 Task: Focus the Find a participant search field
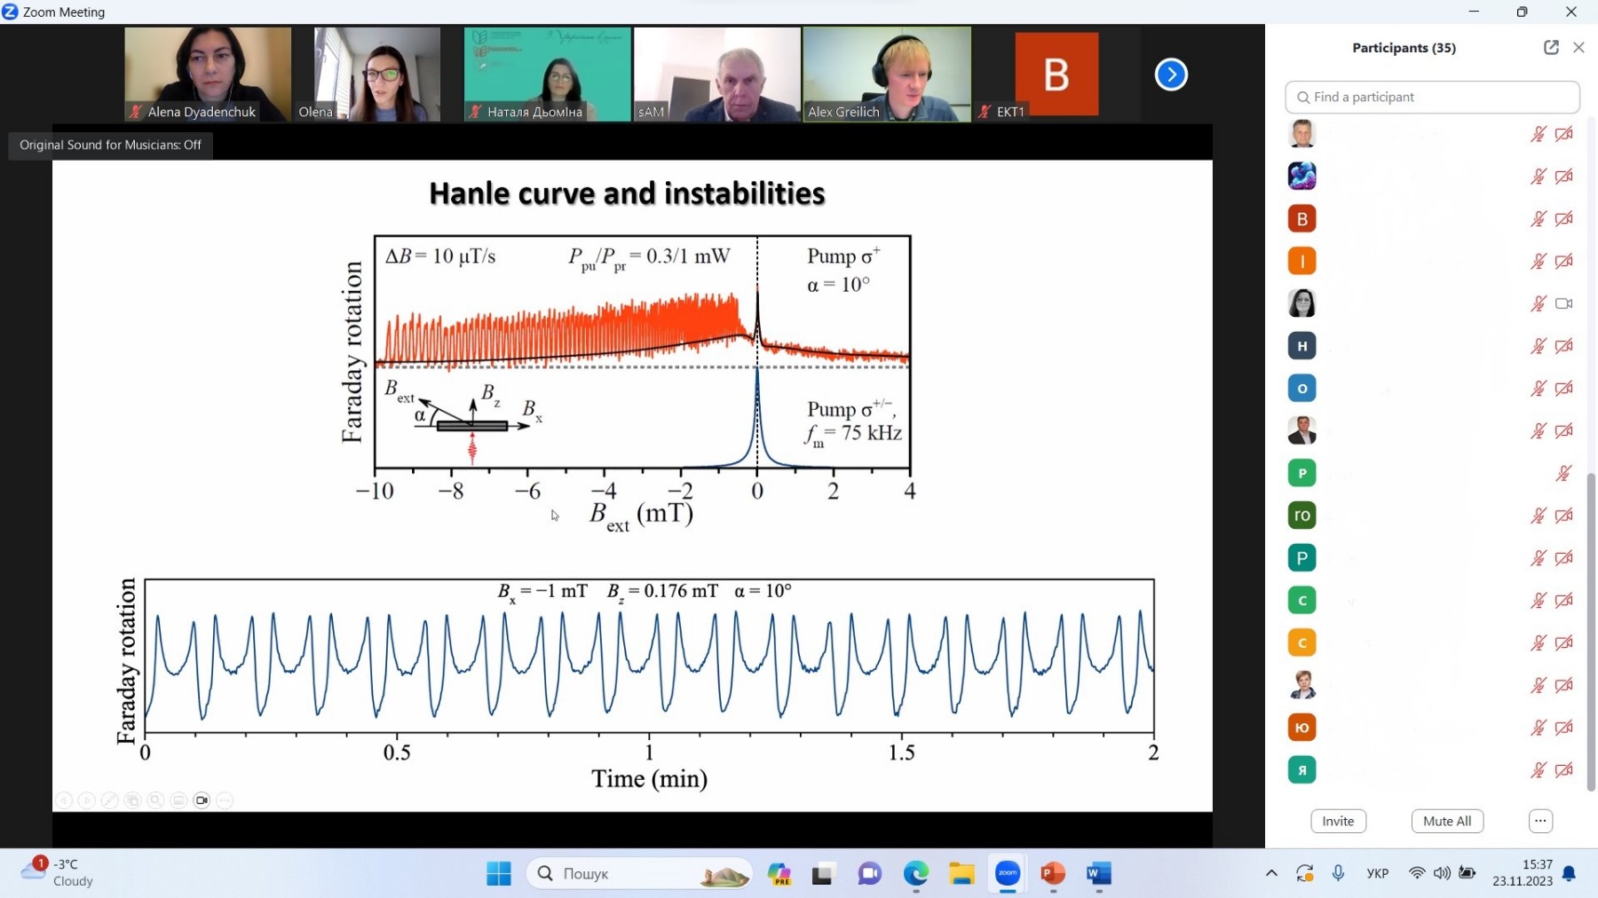click(x=1432, y=97)
